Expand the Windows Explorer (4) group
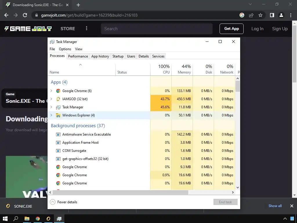 click(51, 115)
